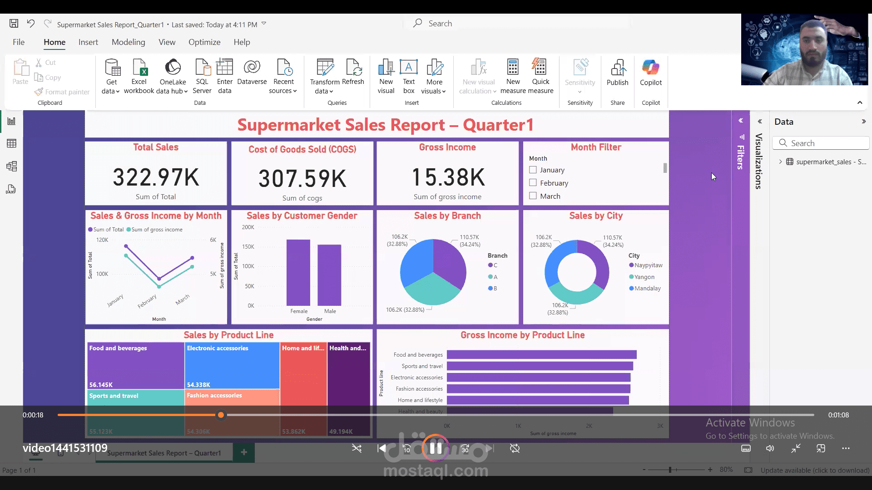Expand the supermarket_sales table
872x490 pixels.
tap(781, 162)
